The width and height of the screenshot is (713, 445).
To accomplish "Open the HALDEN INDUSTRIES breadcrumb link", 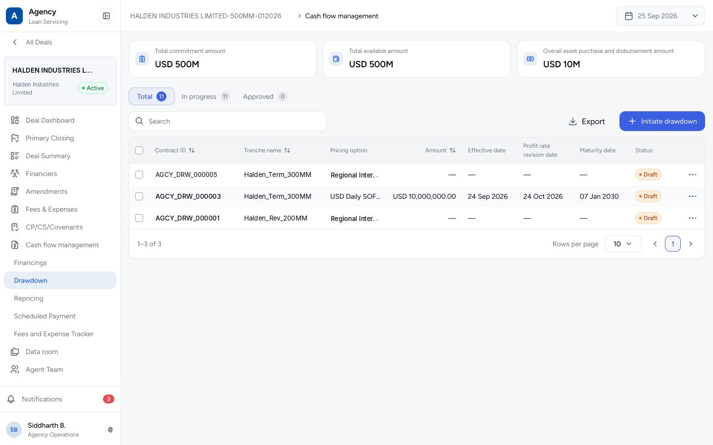I will 205,16.
